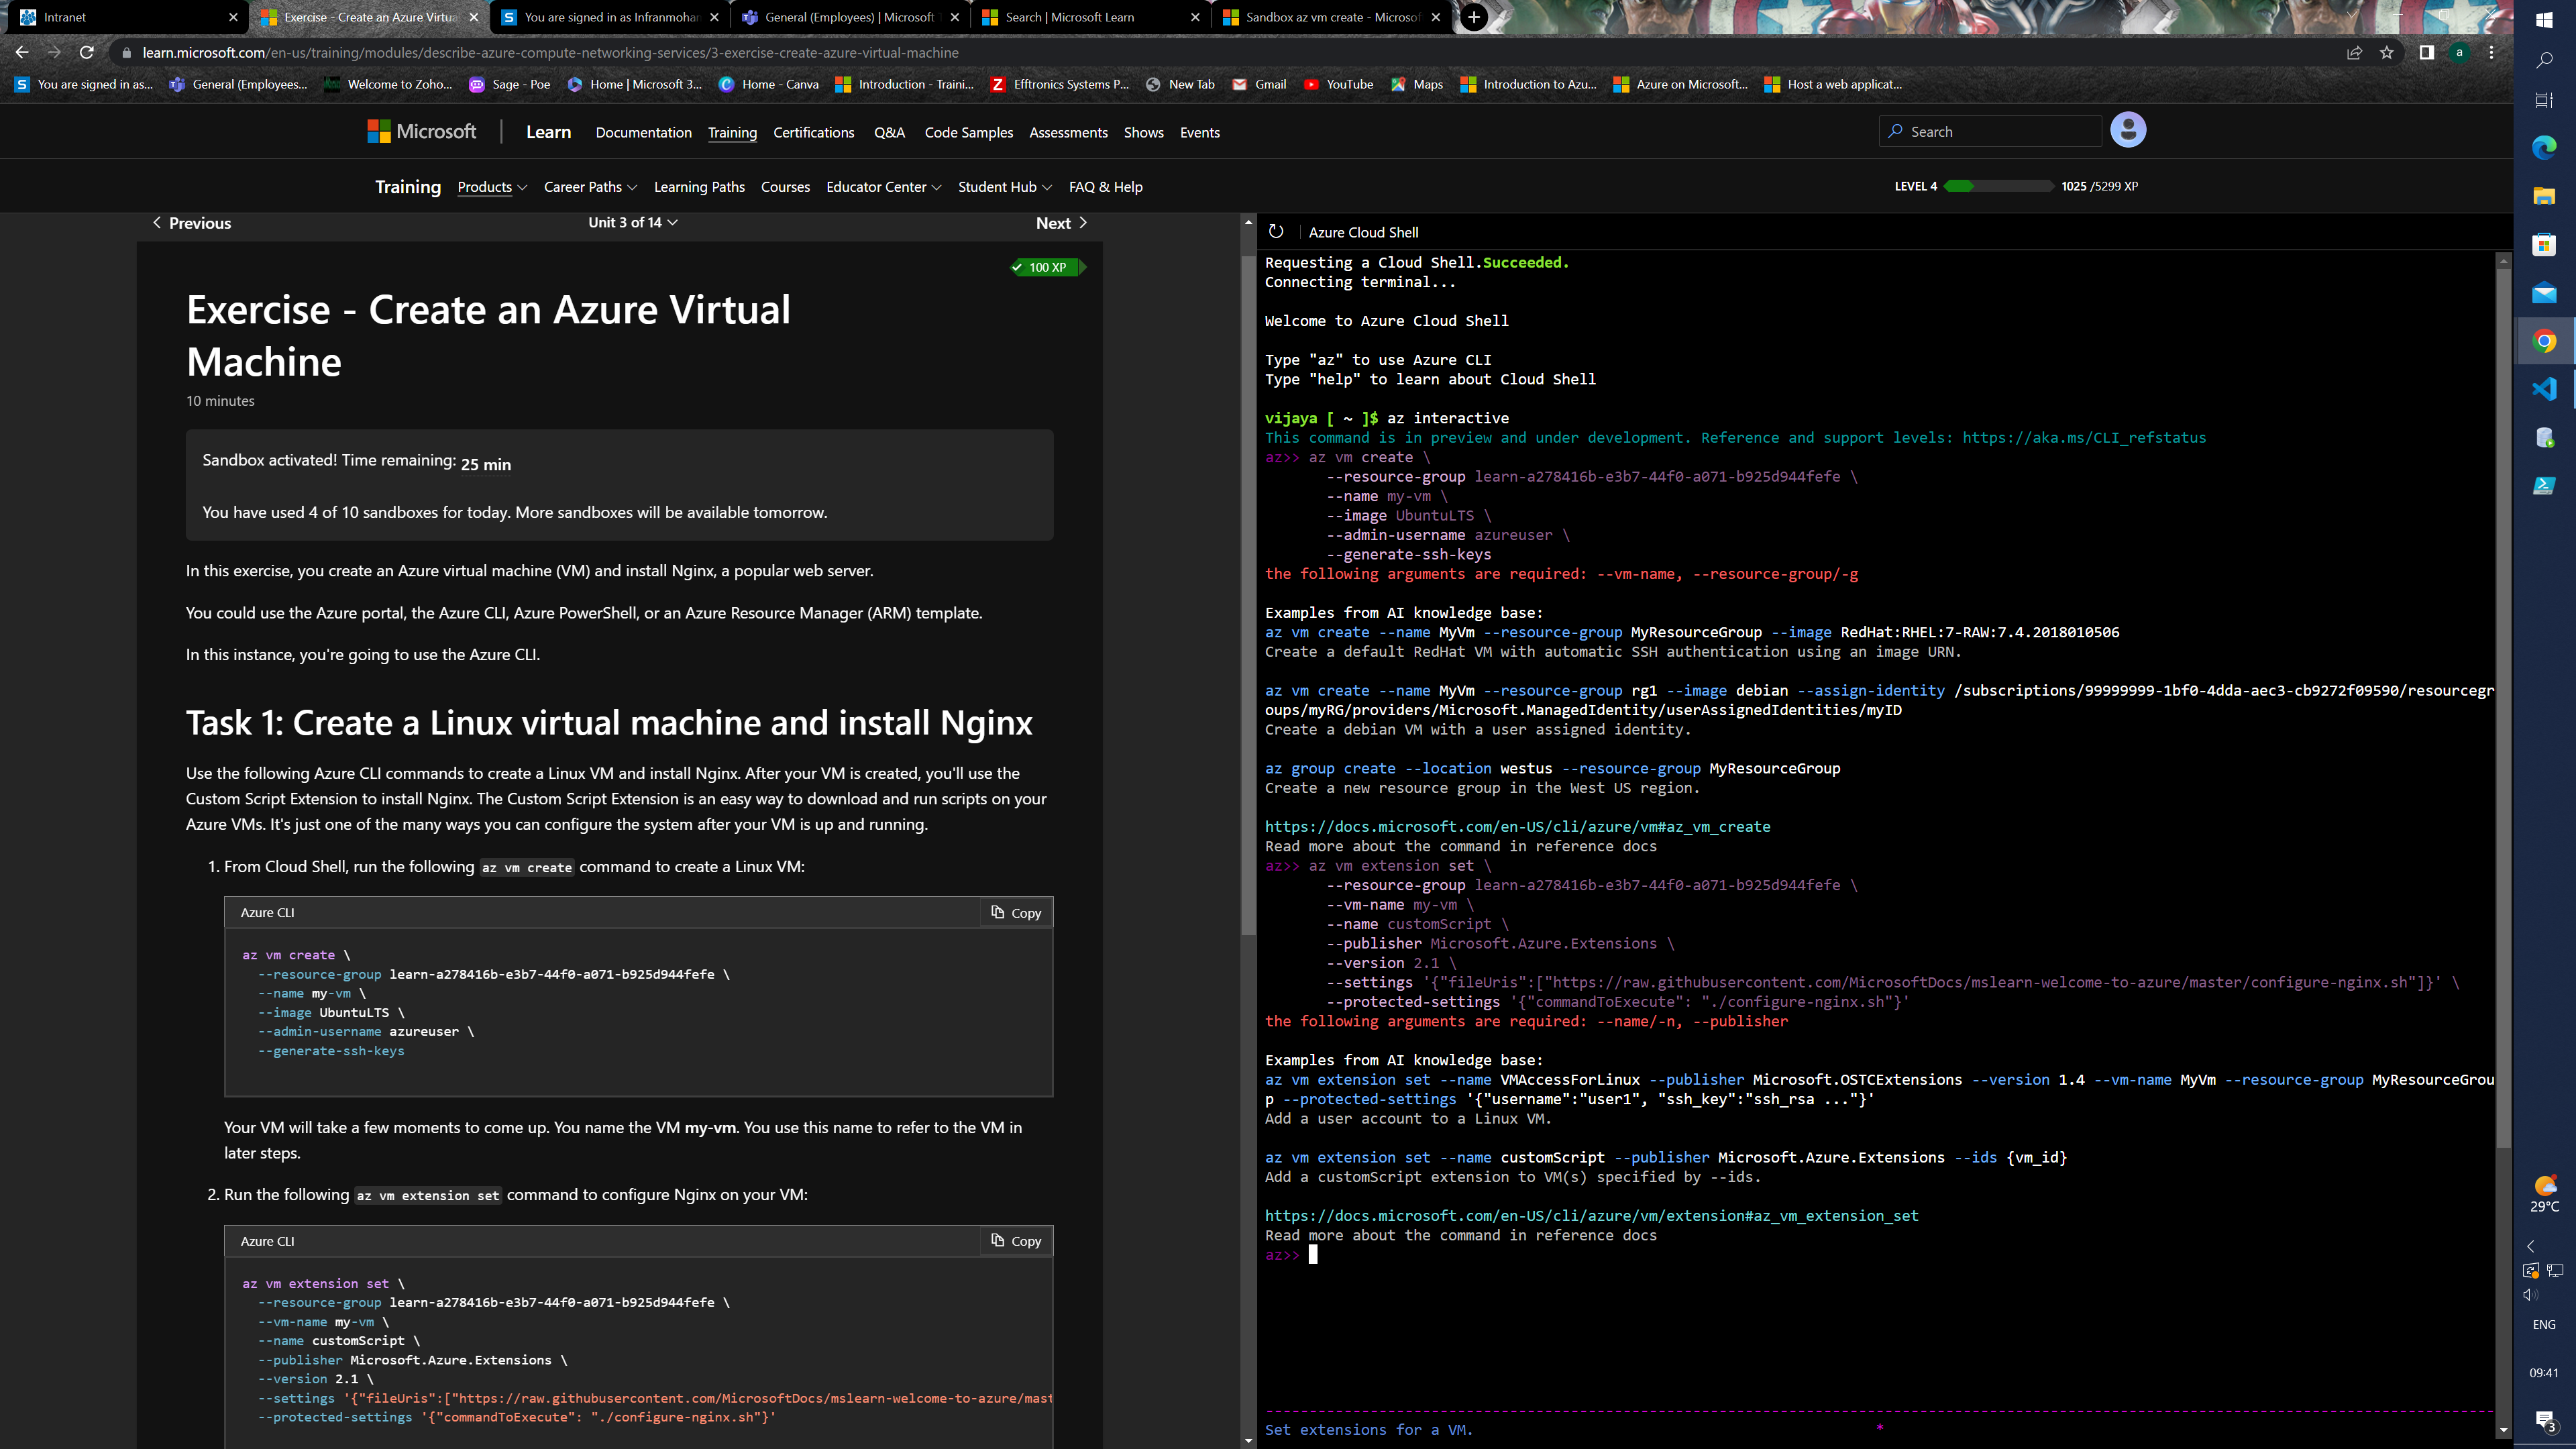
Task: Open the Sage - Poe bookmark
Action: point(510,85)
